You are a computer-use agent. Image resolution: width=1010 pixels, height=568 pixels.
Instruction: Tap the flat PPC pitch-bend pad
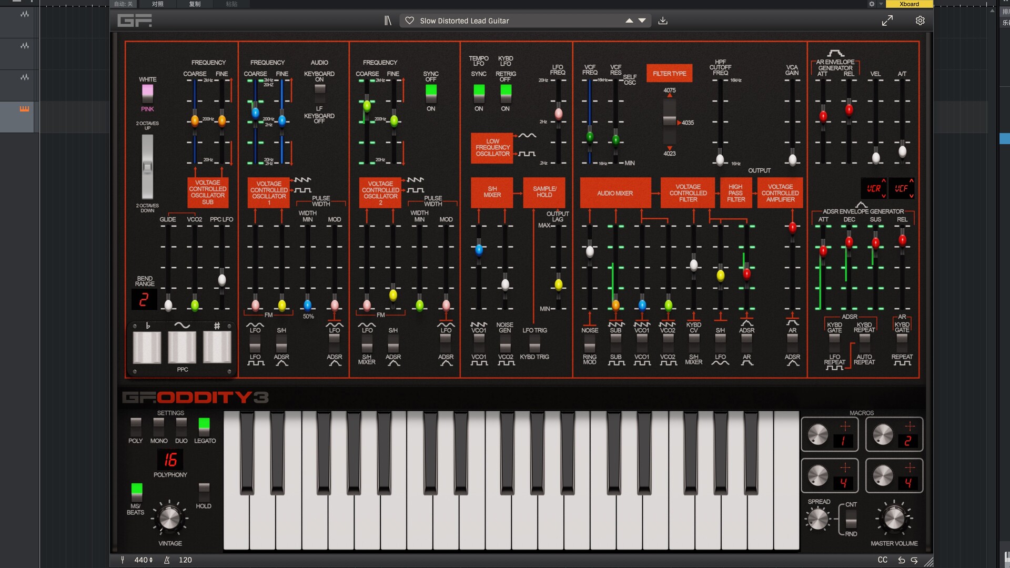click(147, 347)
